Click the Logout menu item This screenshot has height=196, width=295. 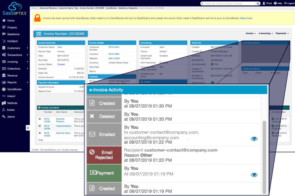(x=289, y=3)
